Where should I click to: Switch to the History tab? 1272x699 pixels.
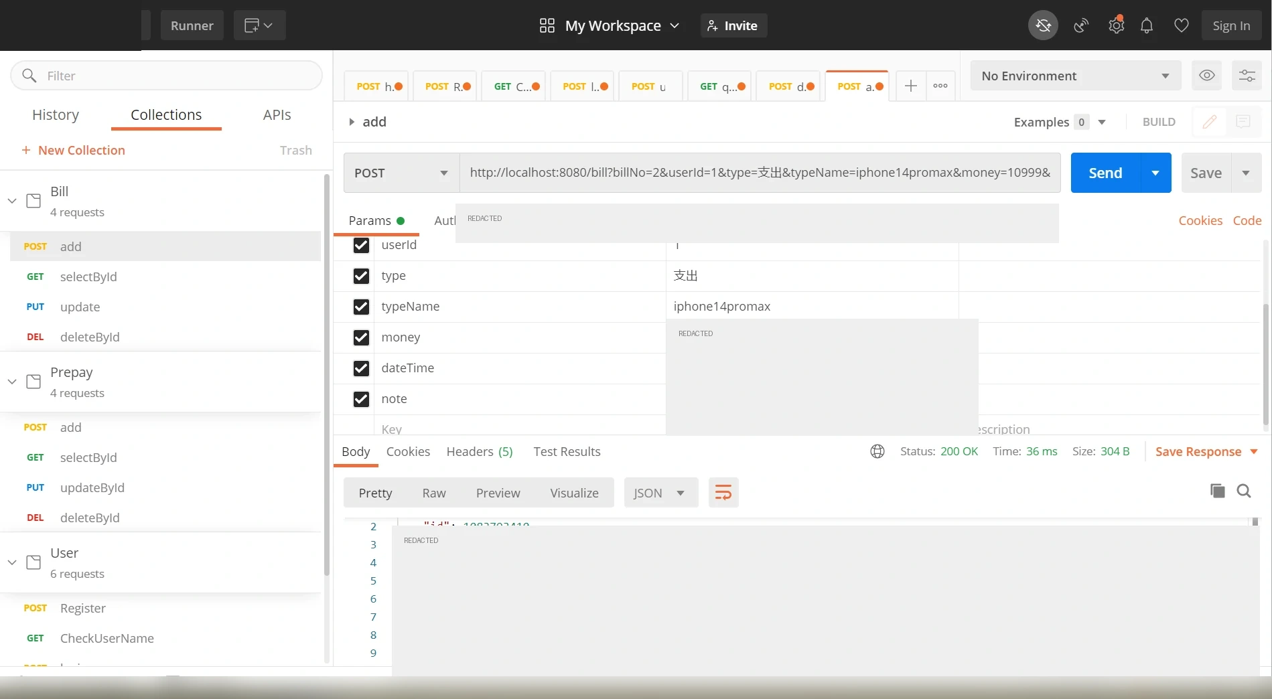click(x=56, y=114)
